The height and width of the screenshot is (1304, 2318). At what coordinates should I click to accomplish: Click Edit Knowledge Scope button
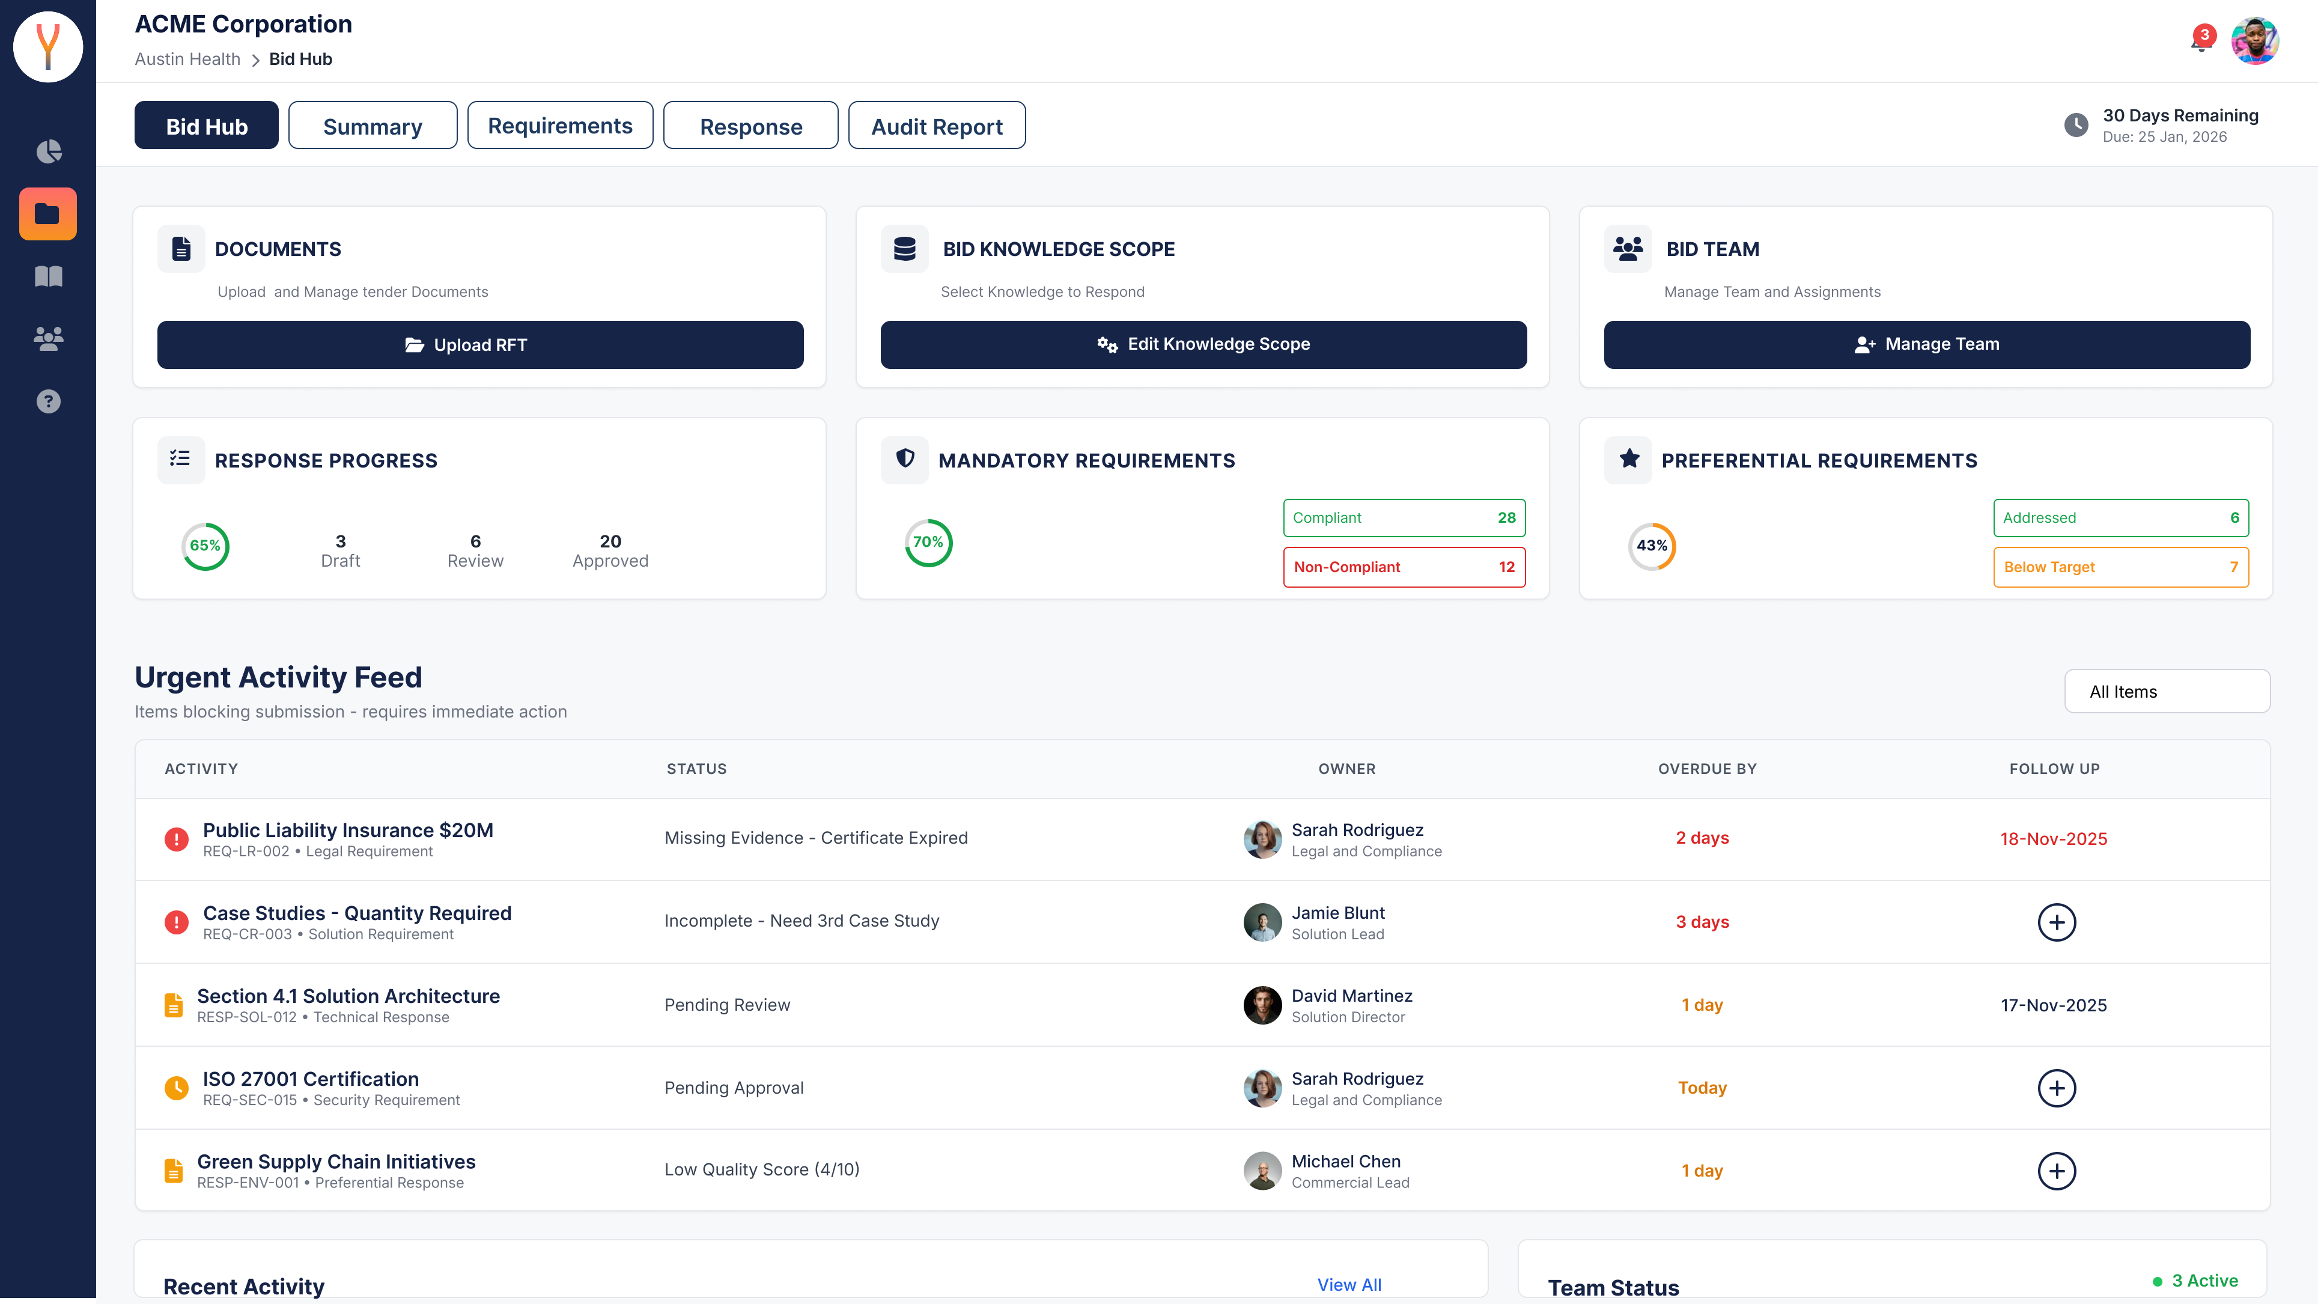click(x=1203, y=345)
